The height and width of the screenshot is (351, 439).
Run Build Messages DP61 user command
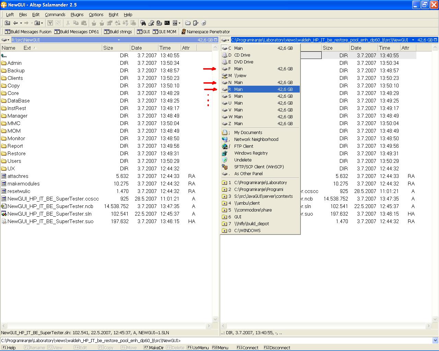[76, 32]
